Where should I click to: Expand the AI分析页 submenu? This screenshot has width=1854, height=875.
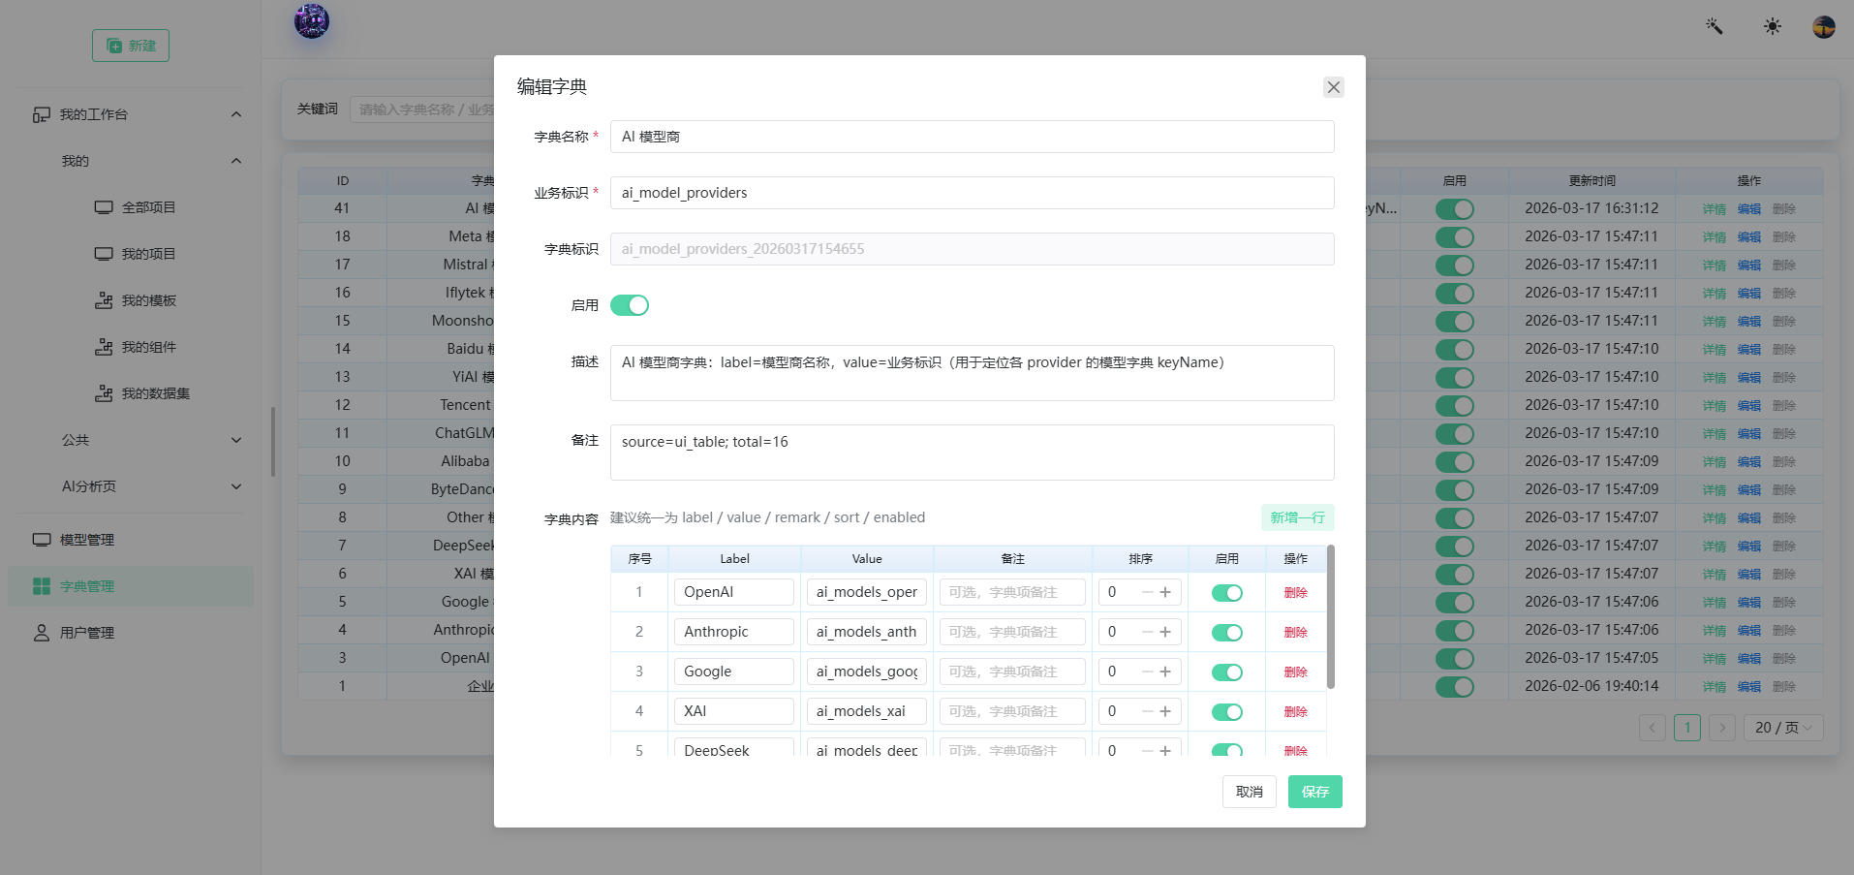[x=236, y=486]
